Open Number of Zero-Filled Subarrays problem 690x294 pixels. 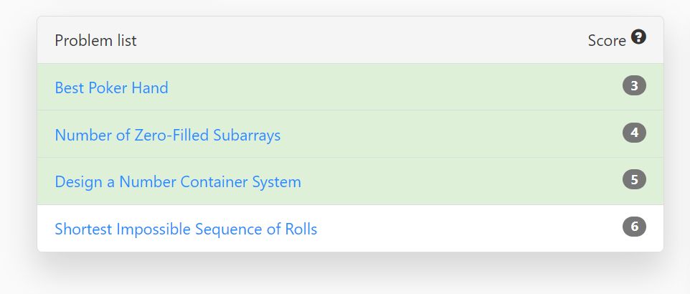click(168, 135)
